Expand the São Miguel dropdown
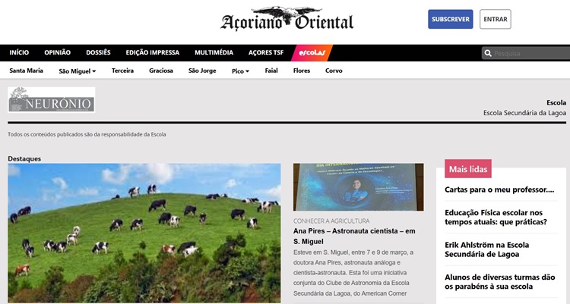The image size is (570, 304). (77, 71)
